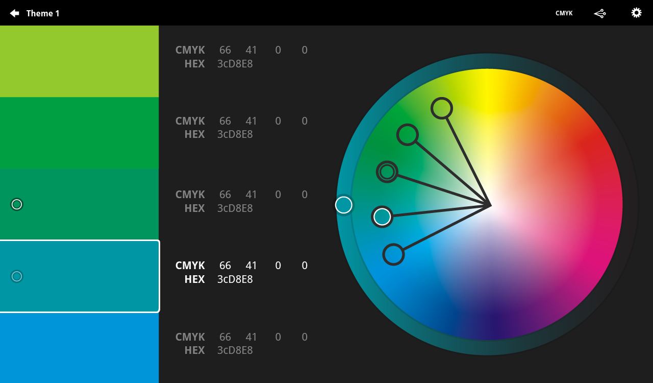
Task: Click the circle marker on selected teal swatch
Action: tap(17, 276)
